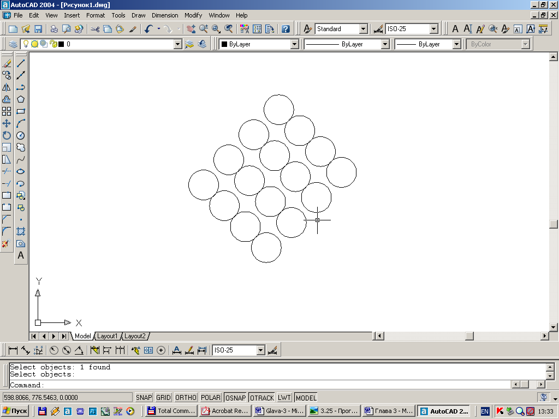This screenshot has height=419, width=559.
Task: Select the Offset modify tool
Action: tap(7, 99)
